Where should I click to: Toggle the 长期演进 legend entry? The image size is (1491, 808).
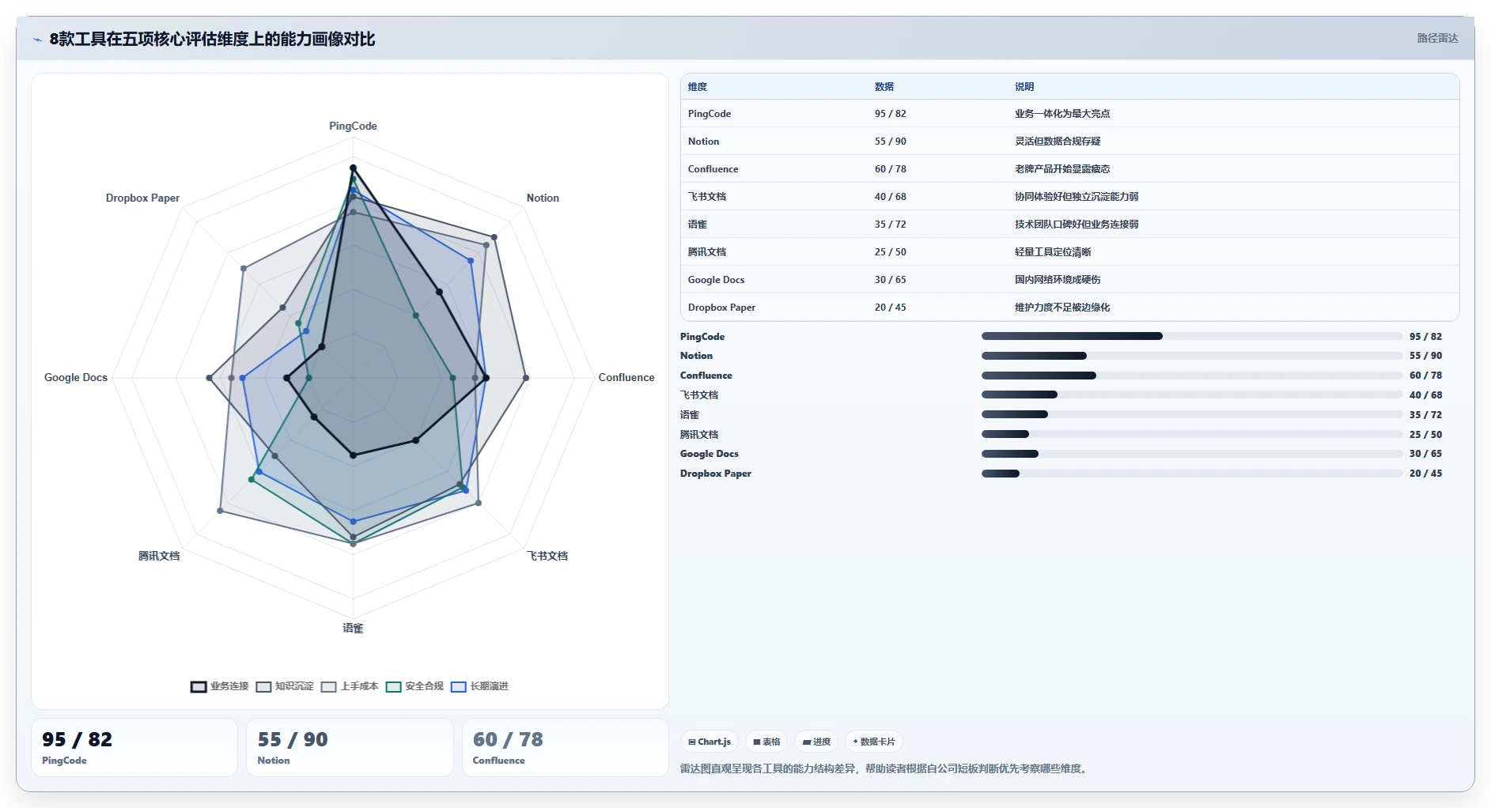tap(479, 686)
